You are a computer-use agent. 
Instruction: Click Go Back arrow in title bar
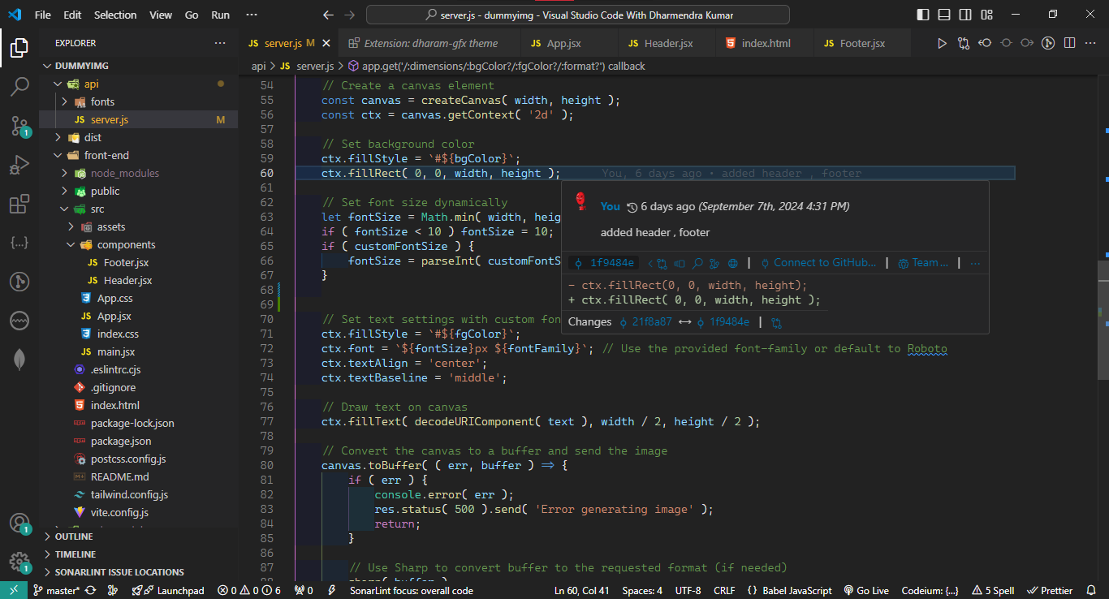(x=328, y=15)
